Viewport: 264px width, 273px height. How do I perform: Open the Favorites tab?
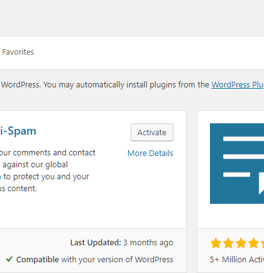tap(18, 52)
